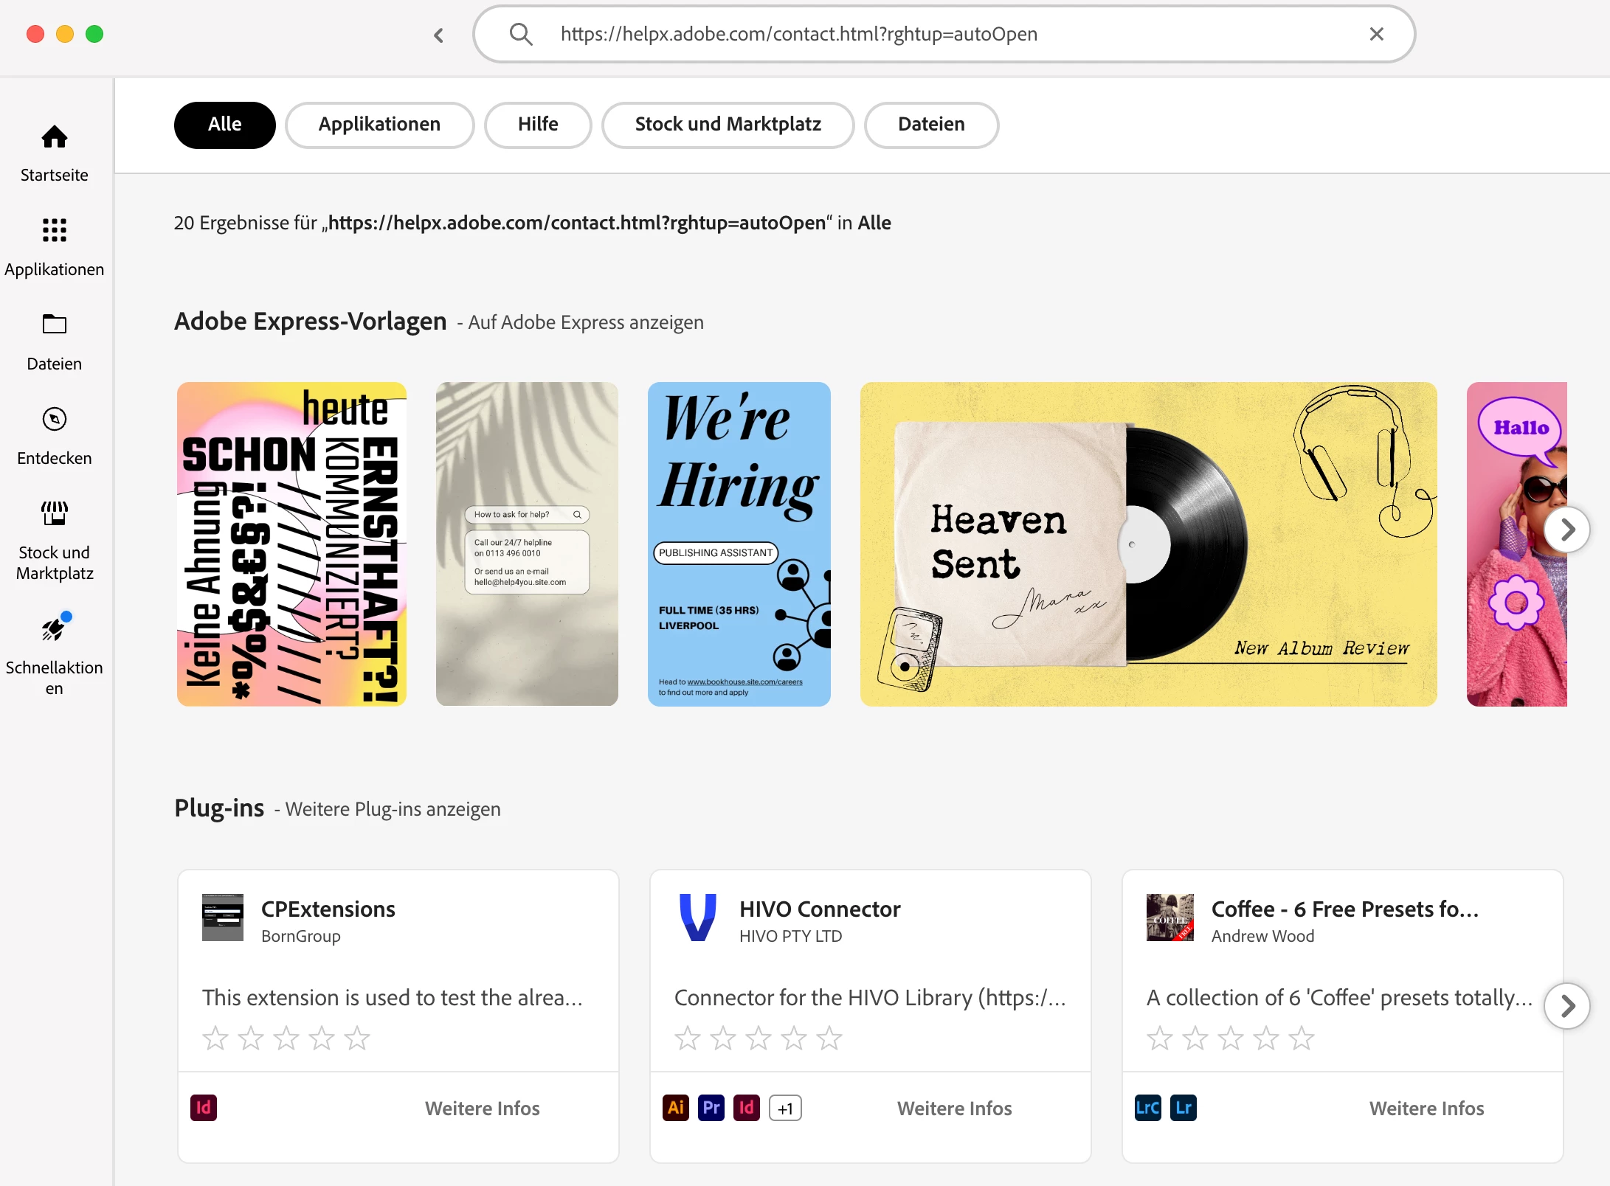Open Dateien folder icon in sidebar
The image size is (1610, 1186).
(54, 325)
